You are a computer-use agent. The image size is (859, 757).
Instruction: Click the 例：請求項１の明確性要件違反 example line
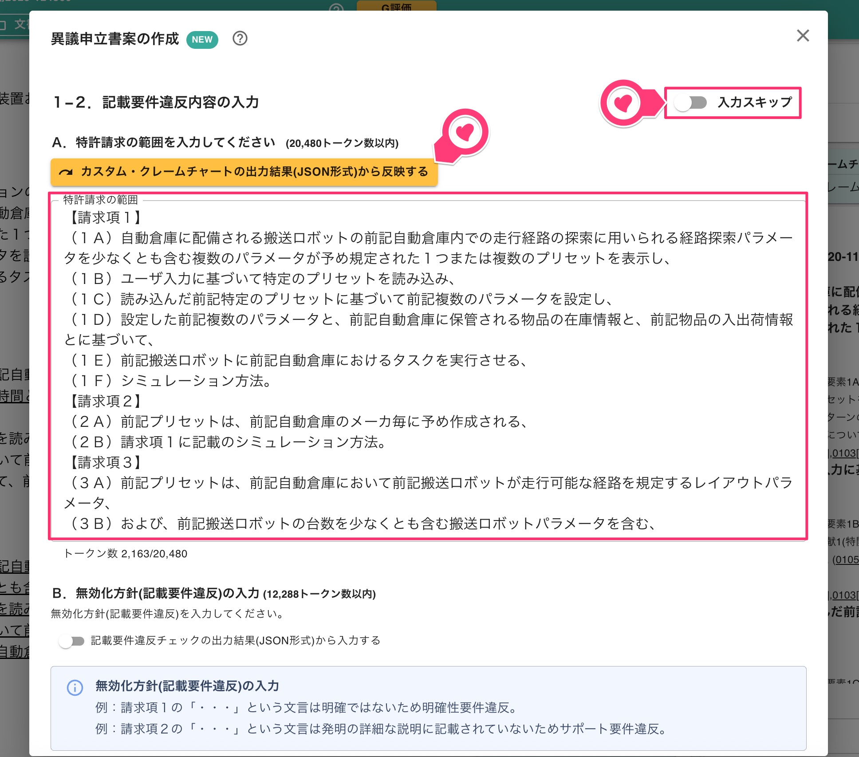tap(307, 707)
